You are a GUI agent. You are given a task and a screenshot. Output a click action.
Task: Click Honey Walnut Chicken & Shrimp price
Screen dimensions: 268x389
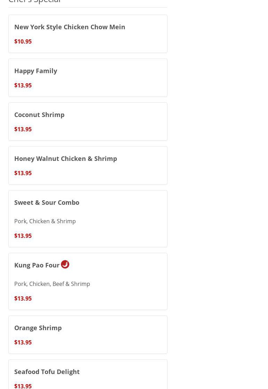(23, 173)
